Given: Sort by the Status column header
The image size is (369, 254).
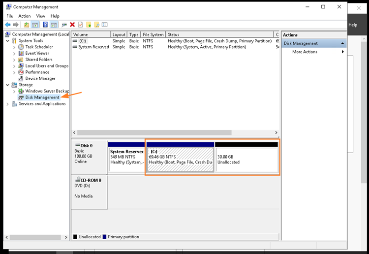Looking at the screenshot, I should coord(219,34).
